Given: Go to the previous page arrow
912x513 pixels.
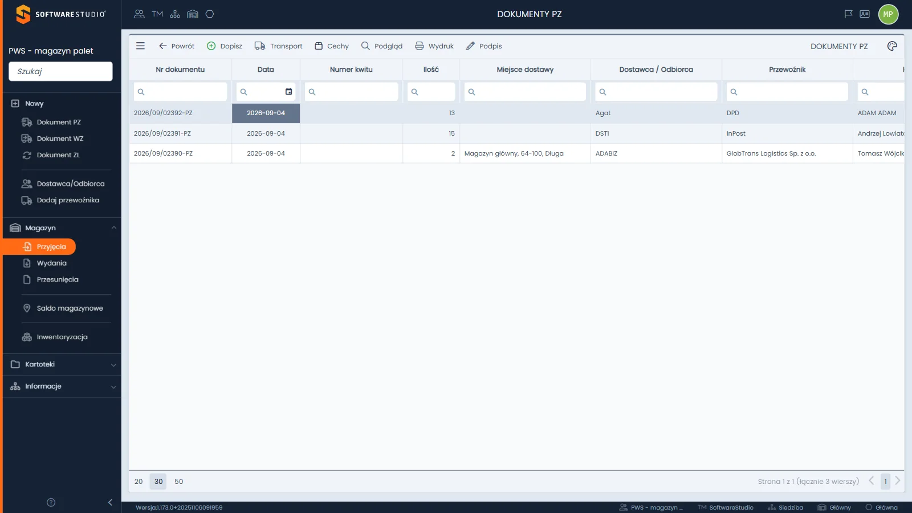Looking at the screenshot, I should tap(871, 481).
